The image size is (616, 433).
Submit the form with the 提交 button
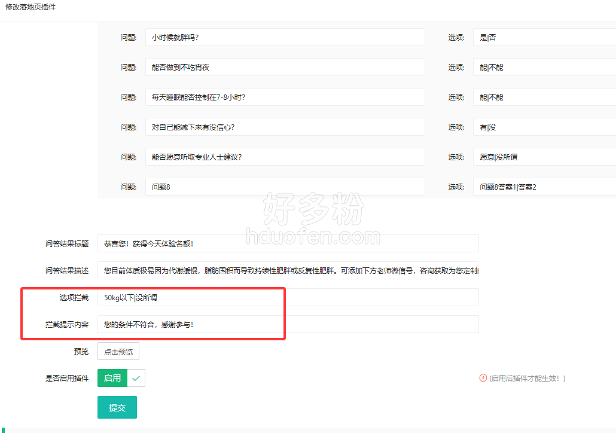click(x=117, y=407)
